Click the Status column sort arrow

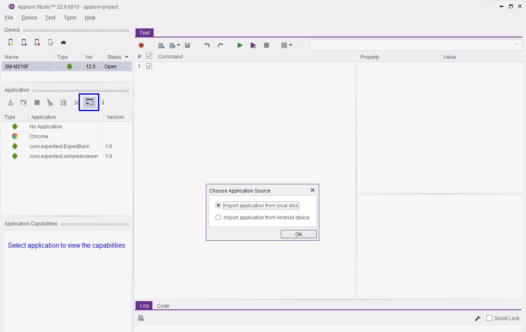tap(126, 57)
